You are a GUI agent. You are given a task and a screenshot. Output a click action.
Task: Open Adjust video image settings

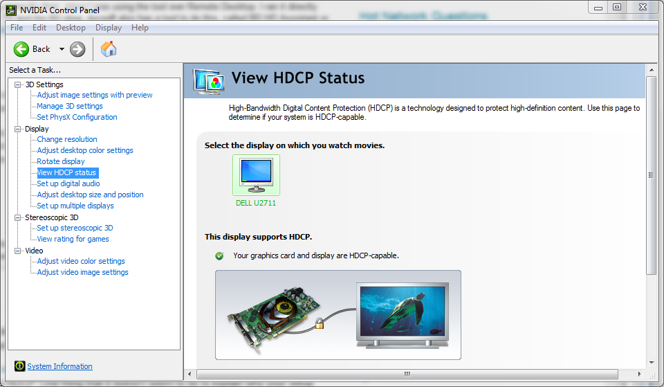[x=82, y=272]
